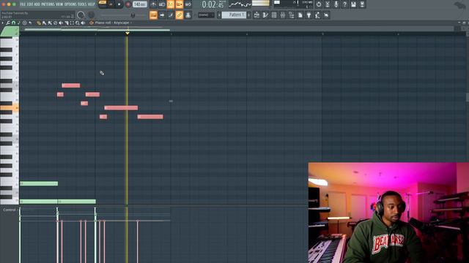Viewport: 469px width, 263px height.
Task: Open piano roll options menu arrow
Action: click(3, 23)
